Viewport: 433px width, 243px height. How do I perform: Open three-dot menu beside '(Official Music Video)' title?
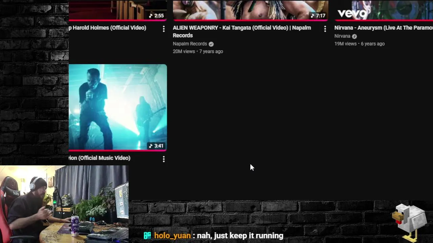(x=164, y=159)
